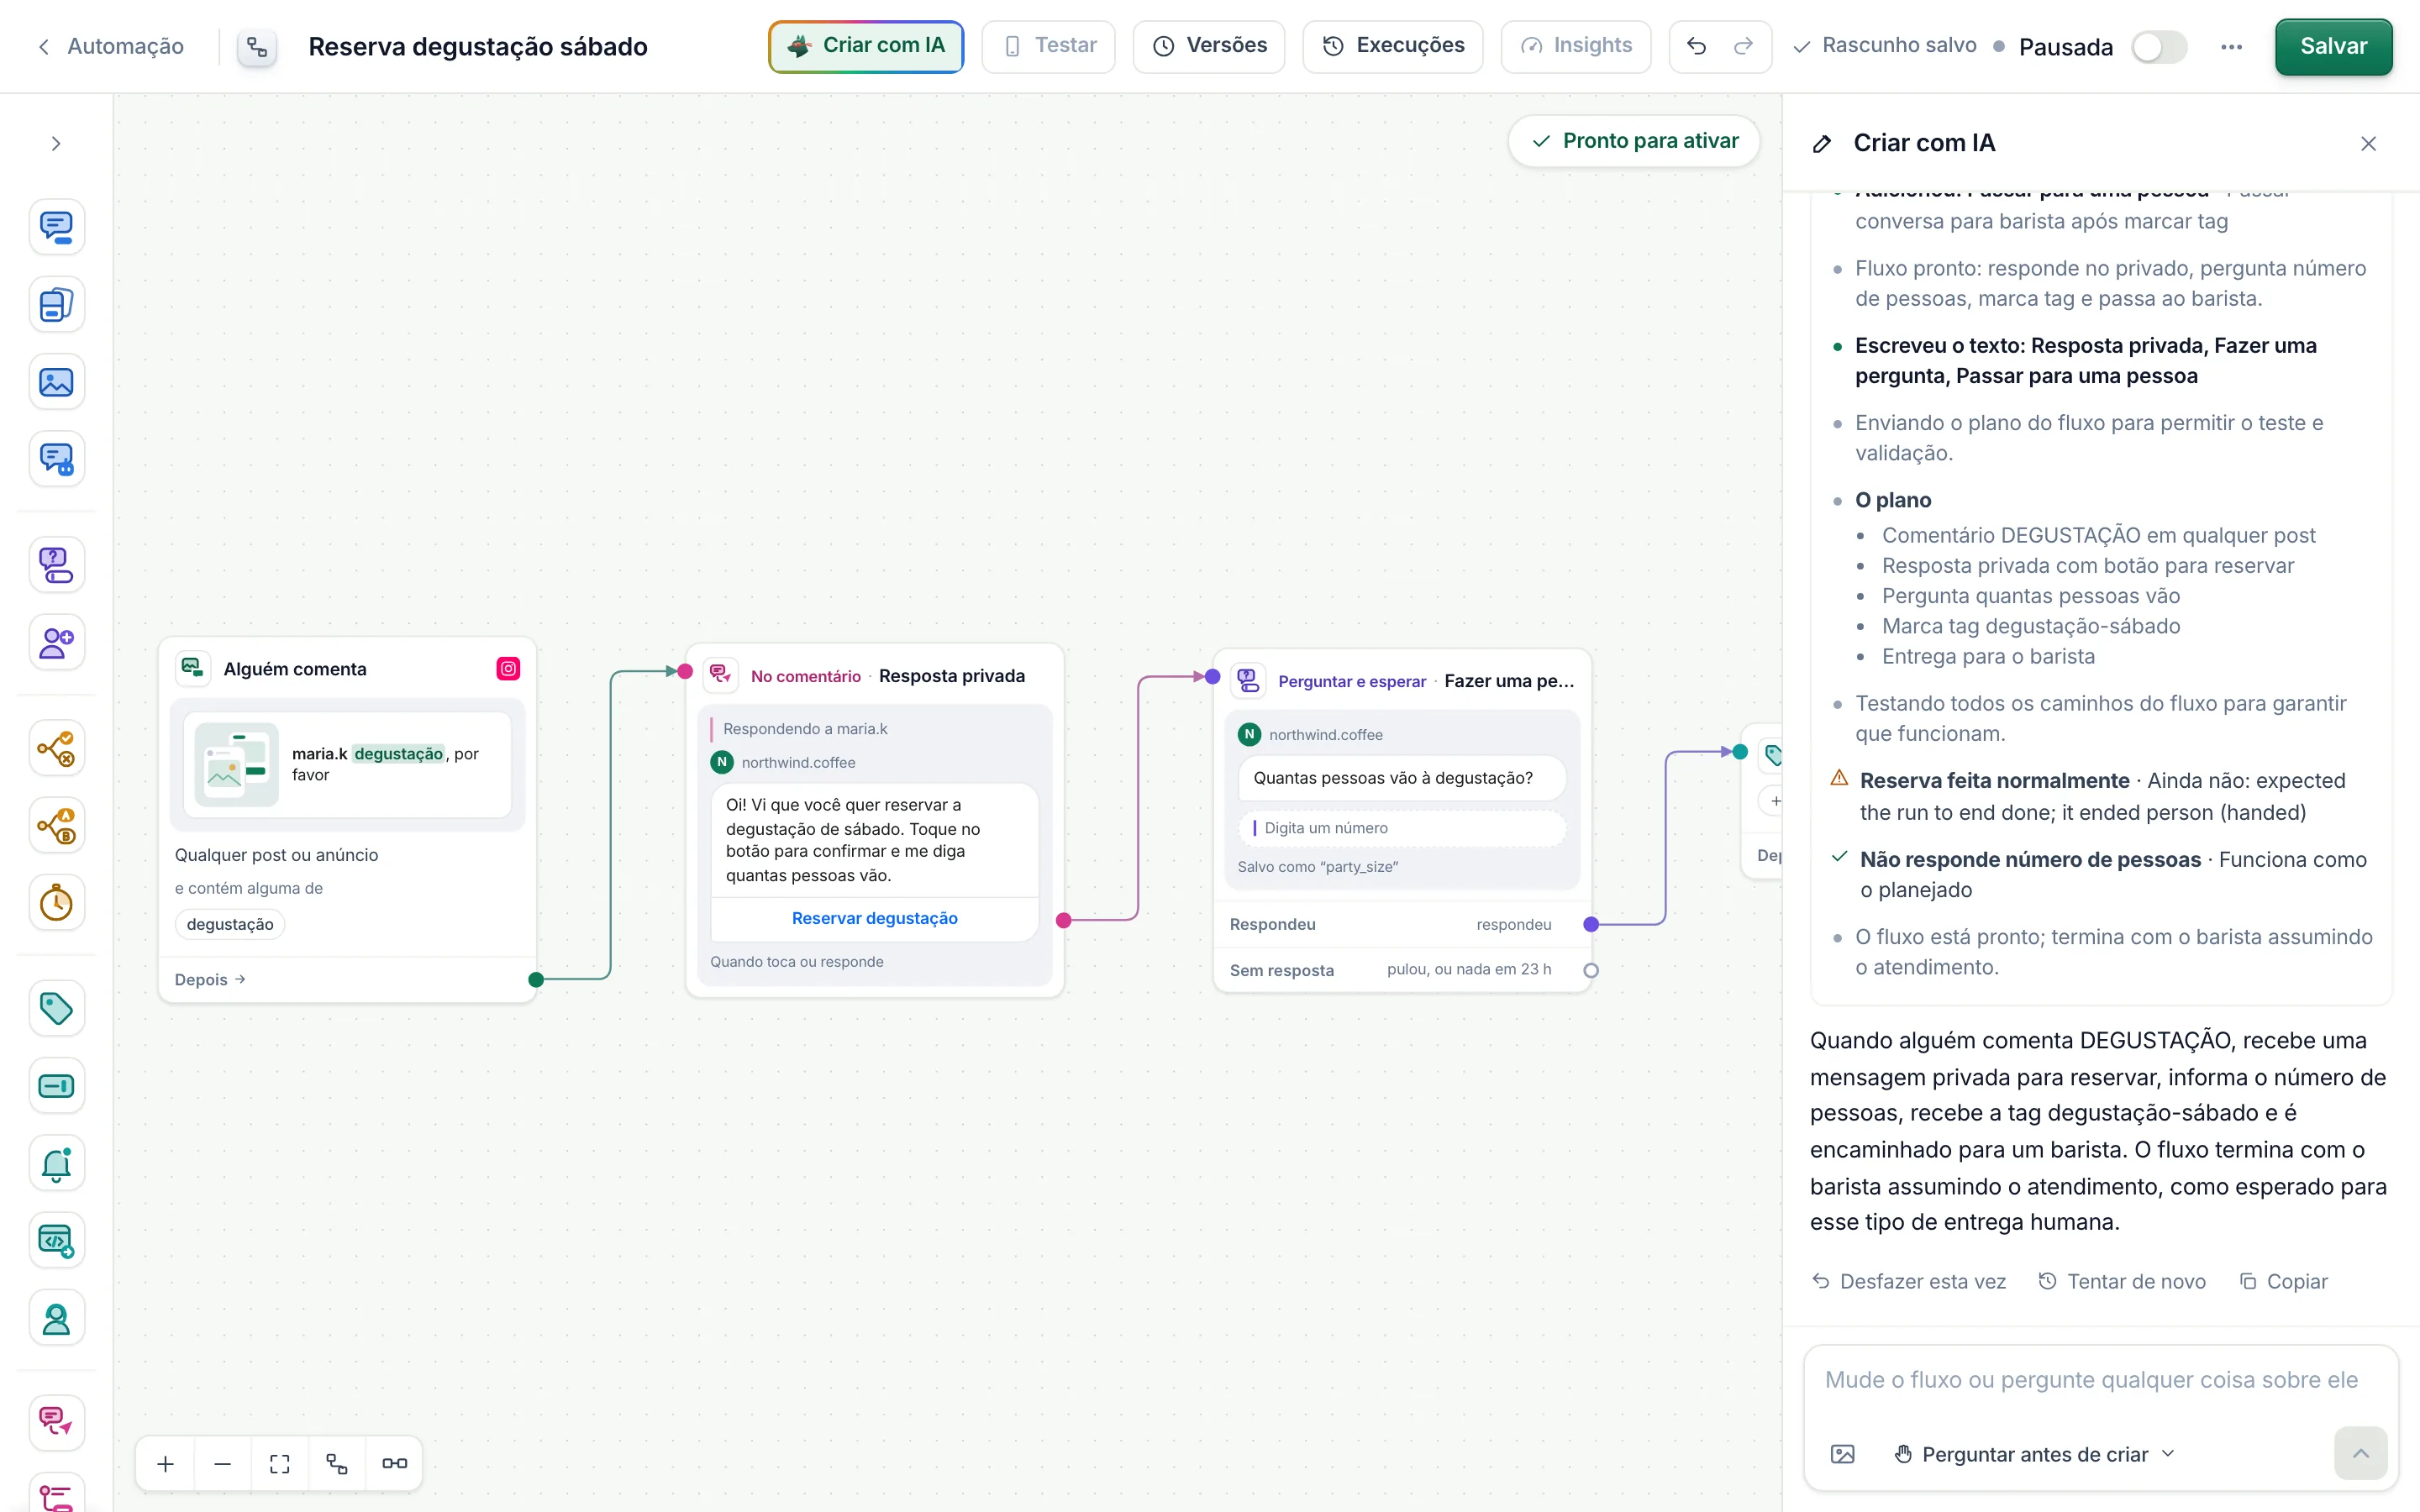Click Tentar de novo to retry
Image resolution: width=2420 pixels, height=1512 pixels.
[x=2122, y=1281]
